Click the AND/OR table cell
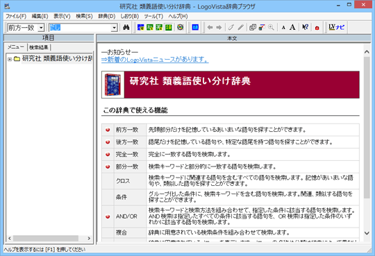This screenshot has height=256, width=375. tap(130, 216)
